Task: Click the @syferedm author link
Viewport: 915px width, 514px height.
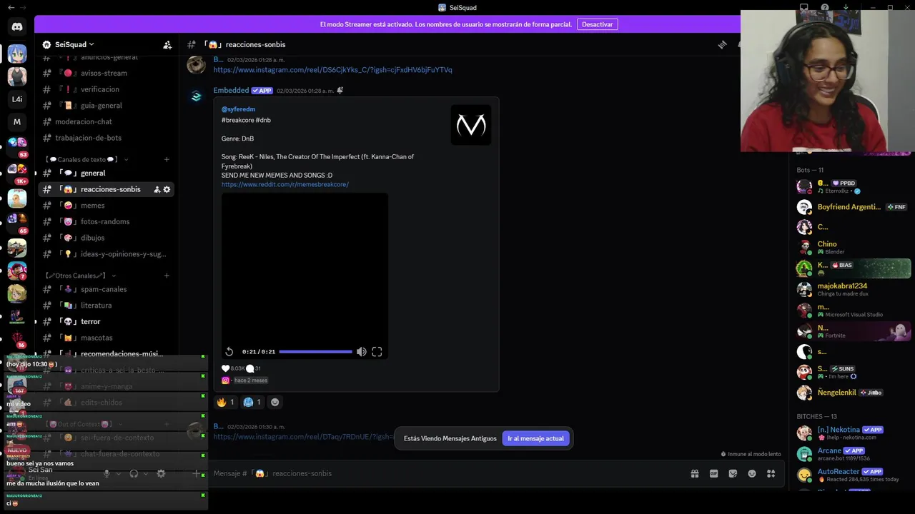Action: (238, 109)
